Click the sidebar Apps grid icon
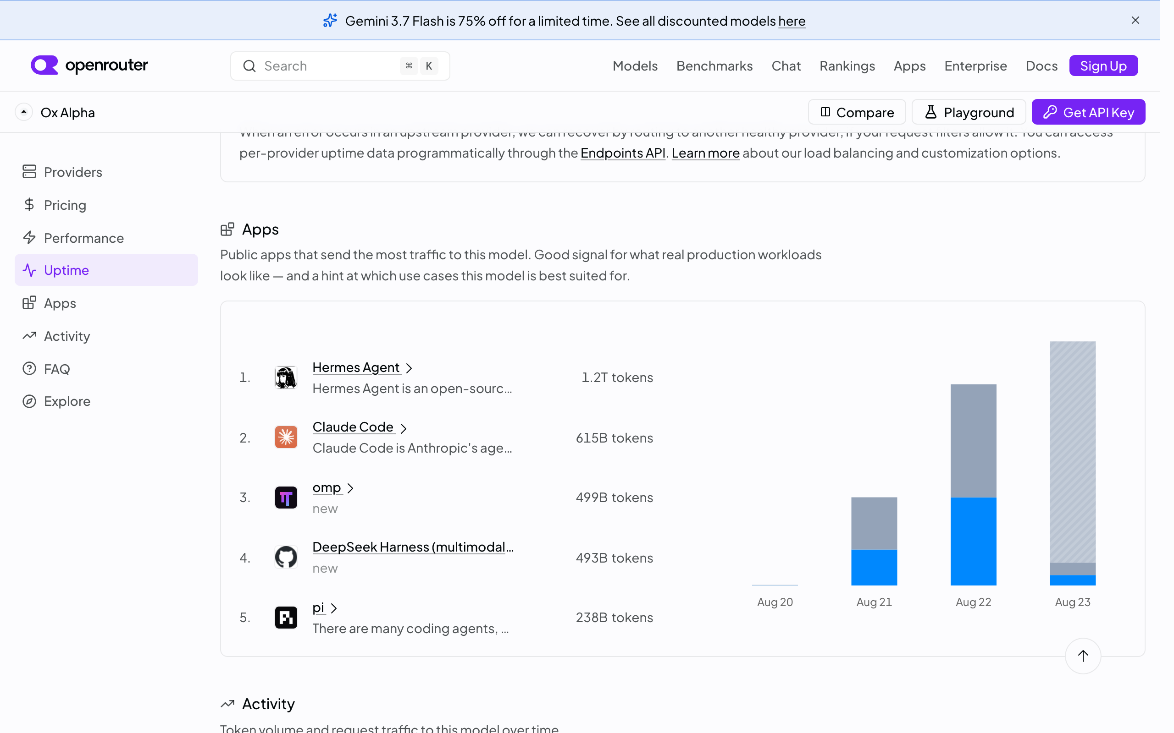 click(x=29, y=303)
